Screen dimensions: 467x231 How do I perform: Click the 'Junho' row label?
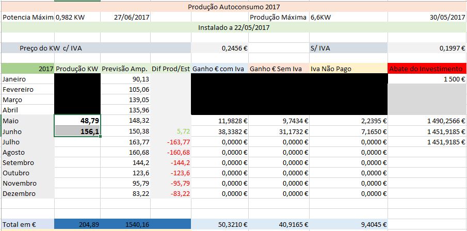(28, 131)
